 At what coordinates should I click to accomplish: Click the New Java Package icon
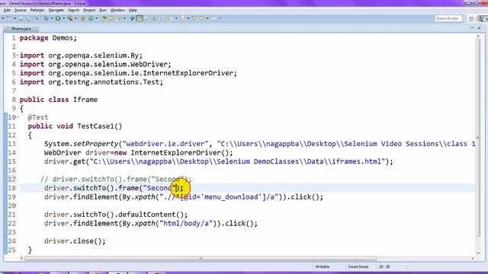83,18
